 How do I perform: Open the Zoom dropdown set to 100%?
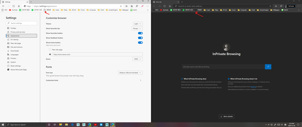click(137, 59)
